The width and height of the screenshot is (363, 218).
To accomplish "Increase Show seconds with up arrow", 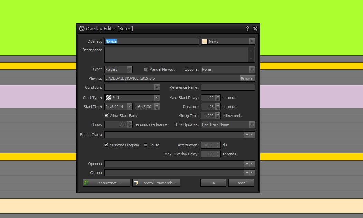I will point(130,123).
